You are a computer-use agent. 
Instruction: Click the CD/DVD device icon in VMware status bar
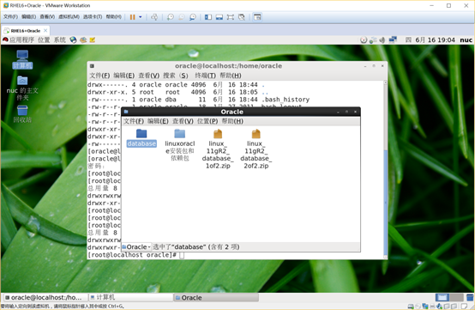point(418,307)
